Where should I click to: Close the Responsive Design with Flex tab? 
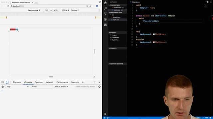[x=32, y=3]
